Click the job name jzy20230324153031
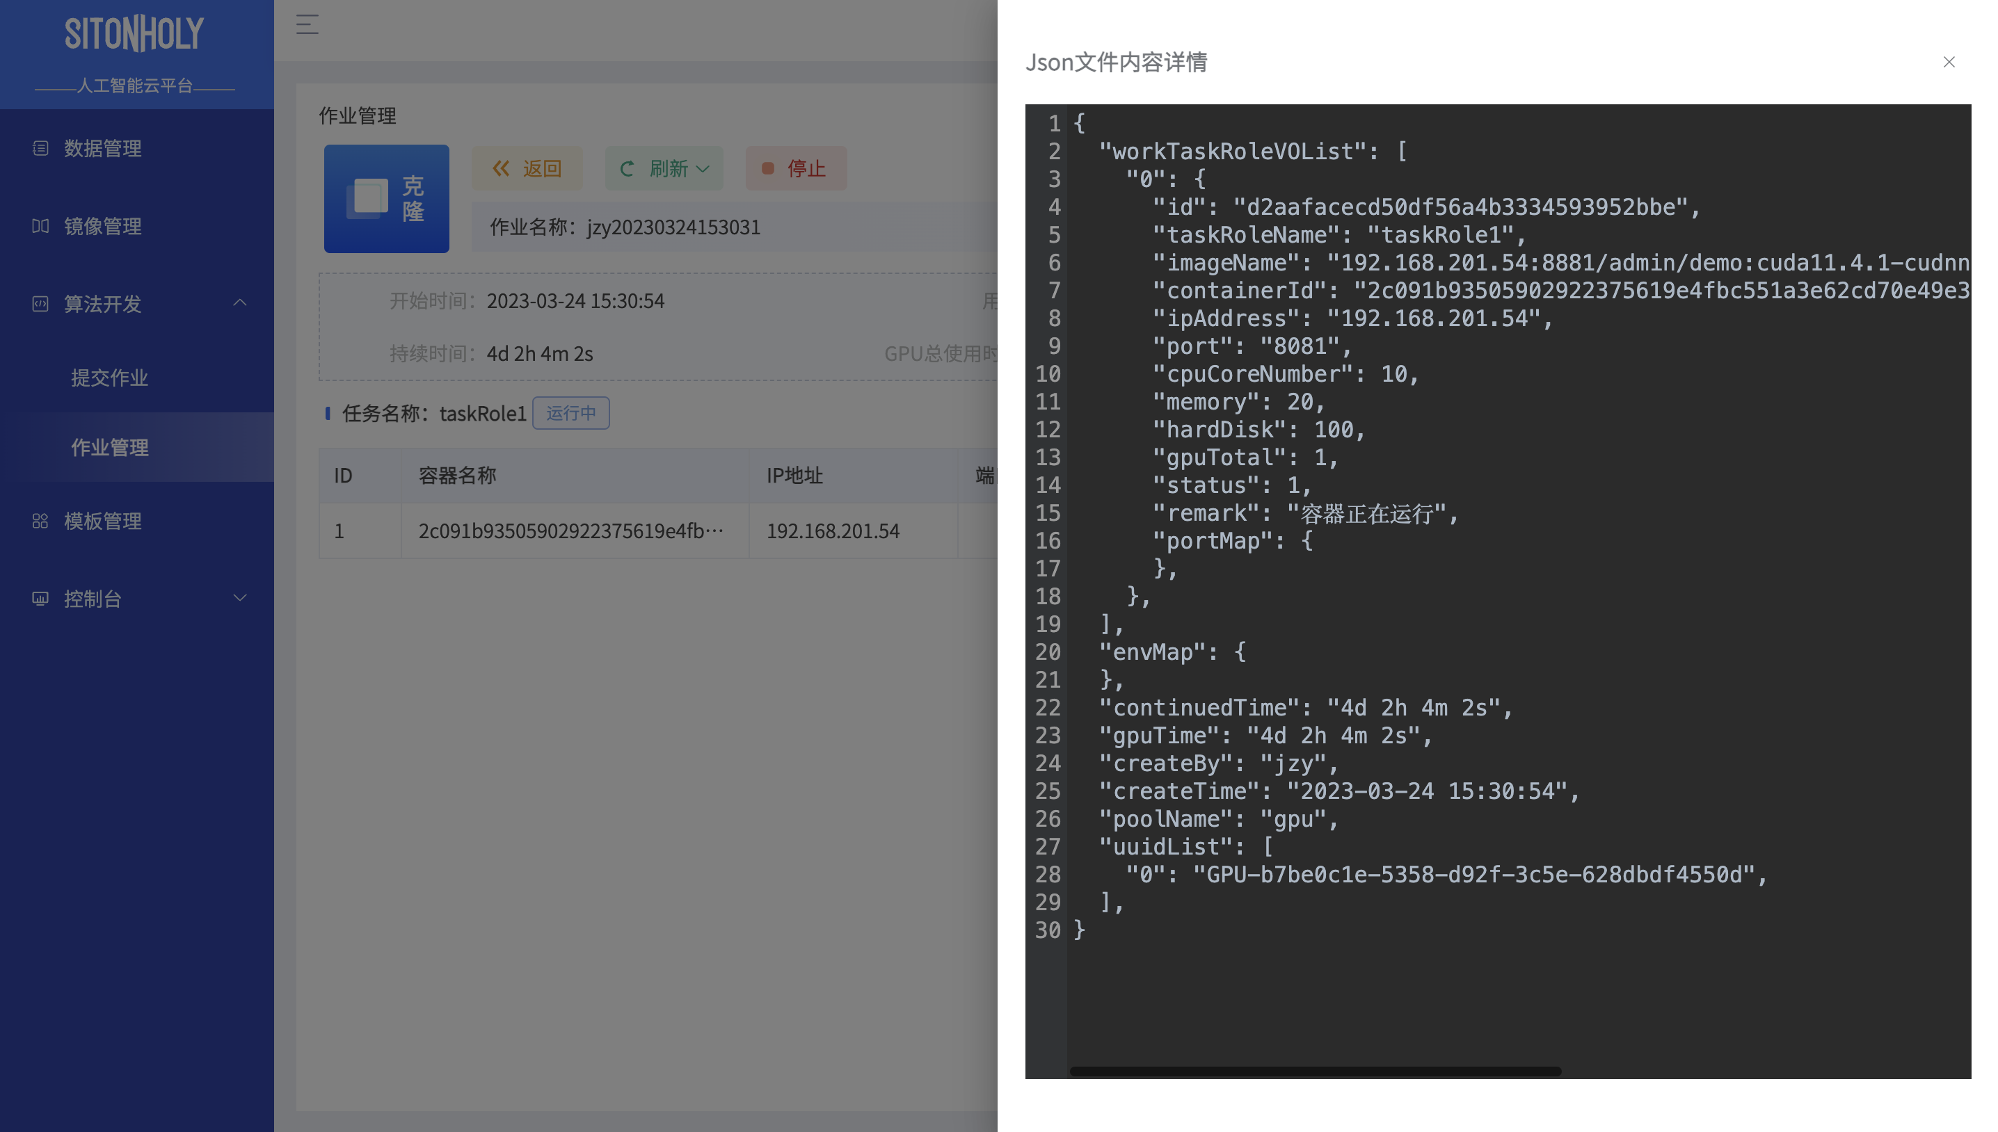1998x1132 pixels. click(x=673, y=227)
